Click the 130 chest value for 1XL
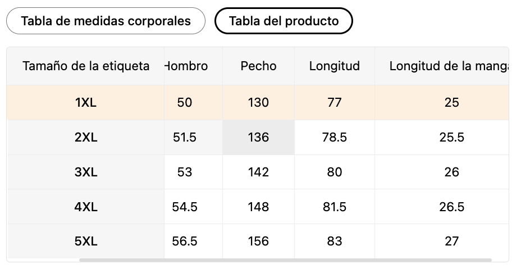This screenshot has height=273, width=521. [258, 102]
